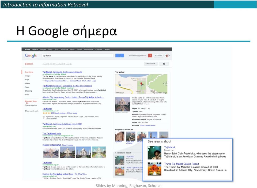This screenshot has width=257, height=188.
Task: Click Images for taj mahal link
Action: (52, 145)
